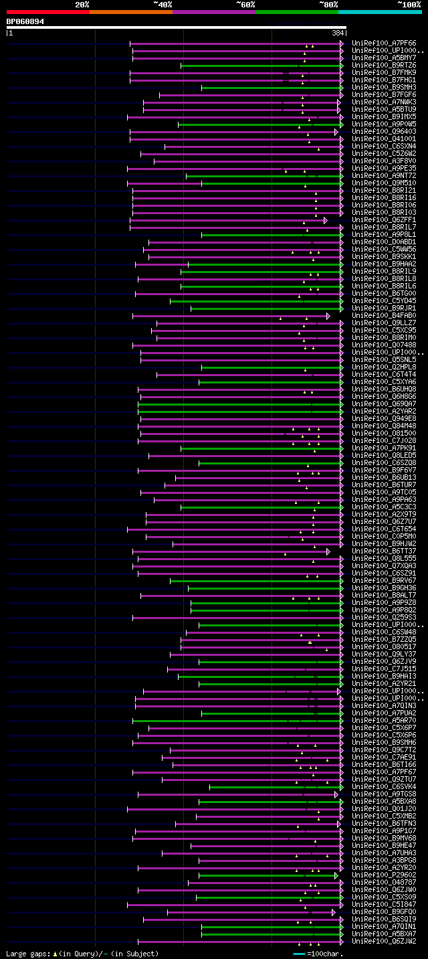Select the UniRef100_B6TFN3 label
Image resolution: width=428 pixels, height=959 pixels.
click(384, 824)
